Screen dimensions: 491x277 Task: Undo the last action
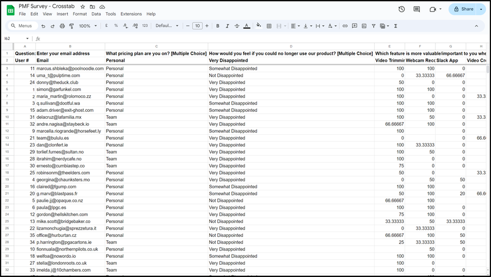pyautogui.click(x=43, y=26)
